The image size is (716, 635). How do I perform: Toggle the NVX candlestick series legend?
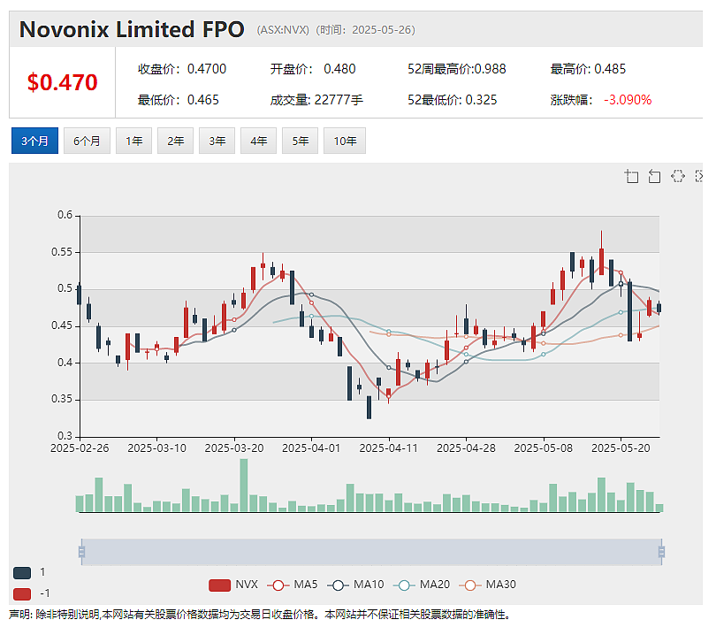pos(233,585)
